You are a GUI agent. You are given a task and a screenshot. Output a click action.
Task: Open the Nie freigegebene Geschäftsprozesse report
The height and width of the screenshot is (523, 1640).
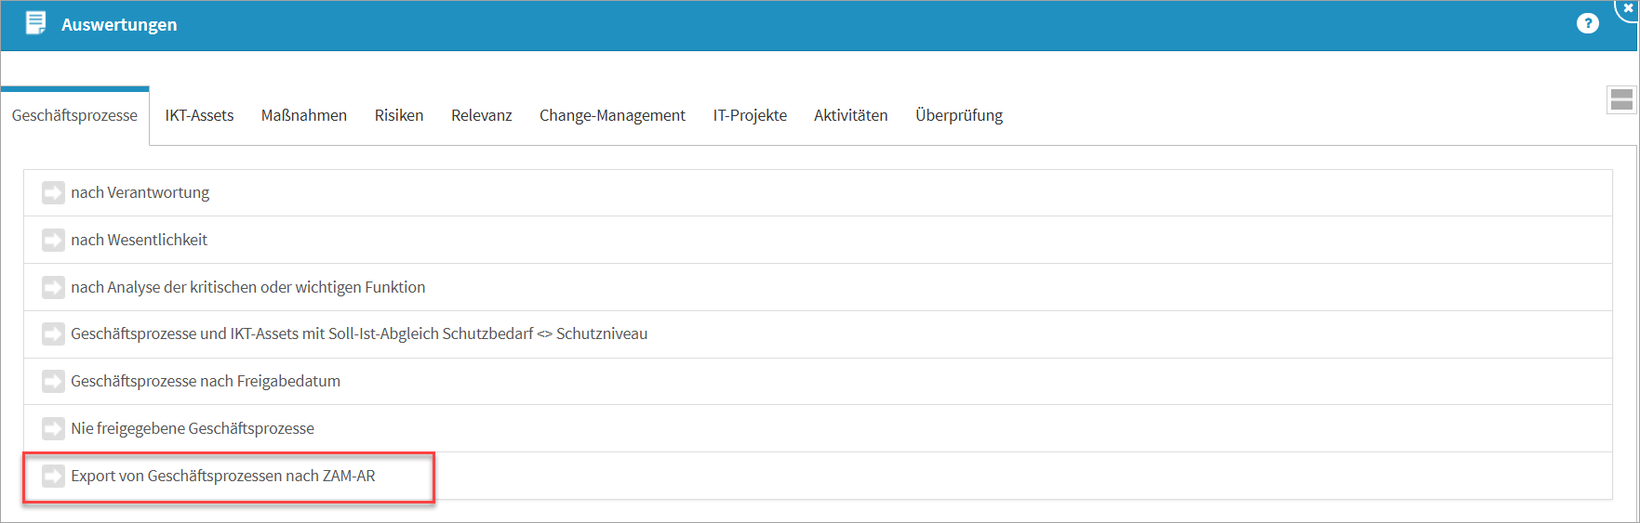tap(193, 429)
